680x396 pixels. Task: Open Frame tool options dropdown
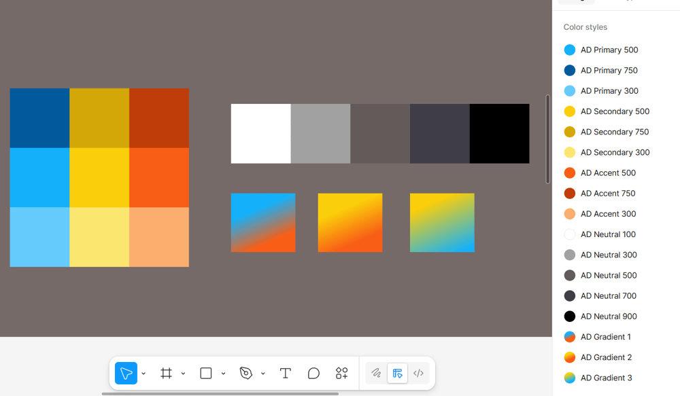pyautogui.click(x=183, y=374)
